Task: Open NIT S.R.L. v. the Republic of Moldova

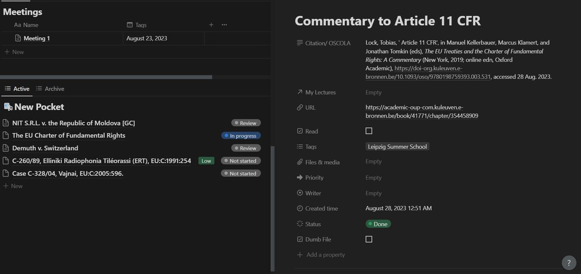Action: pos(74,123)
